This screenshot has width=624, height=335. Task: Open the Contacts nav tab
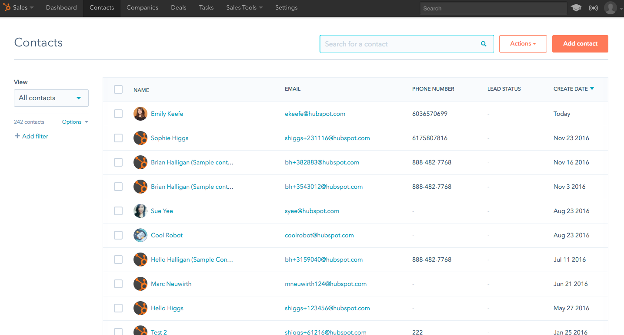pyautogui.click(x=102, y=7)
